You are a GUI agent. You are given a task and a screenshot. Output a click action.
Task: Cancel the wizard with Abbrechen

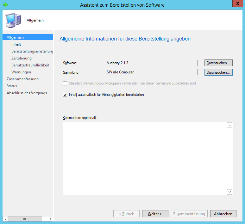[x=223, y=214]
